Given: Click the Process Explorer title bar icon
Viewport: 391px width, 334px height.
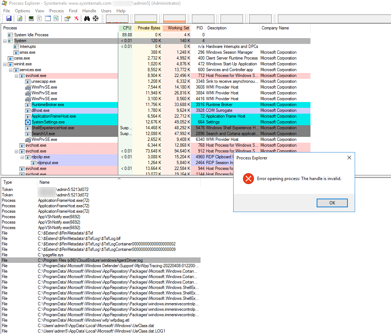Looking at the screenshot, I should (4, 3).
